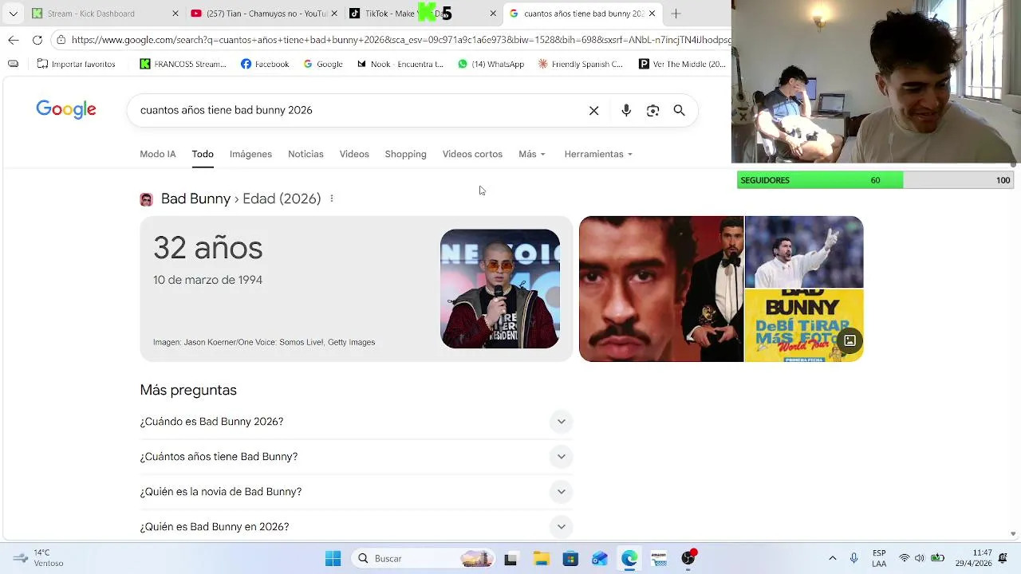
Task: Select the Videos results tab
Action: click(354, 154)
